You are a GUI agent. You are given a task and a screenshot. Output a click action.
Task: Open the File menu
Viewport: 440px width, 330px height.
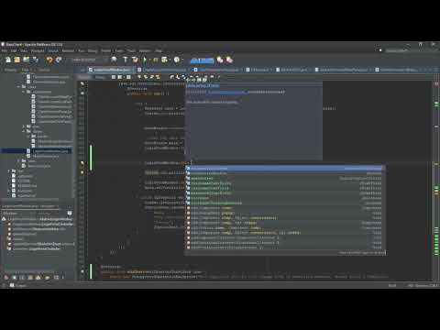(x=5, y=50)
